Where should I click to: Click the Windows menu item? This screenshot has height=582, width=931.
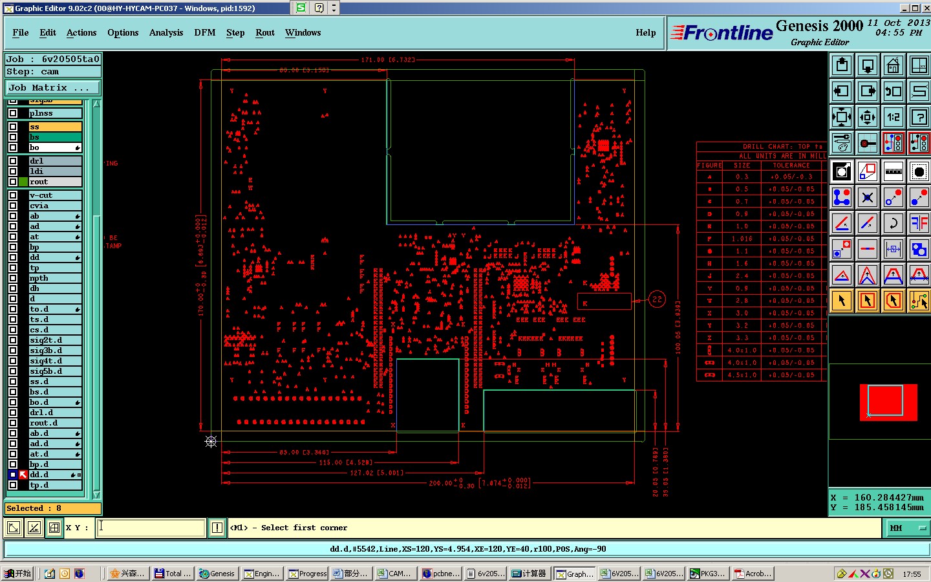[x=303, y=32]
